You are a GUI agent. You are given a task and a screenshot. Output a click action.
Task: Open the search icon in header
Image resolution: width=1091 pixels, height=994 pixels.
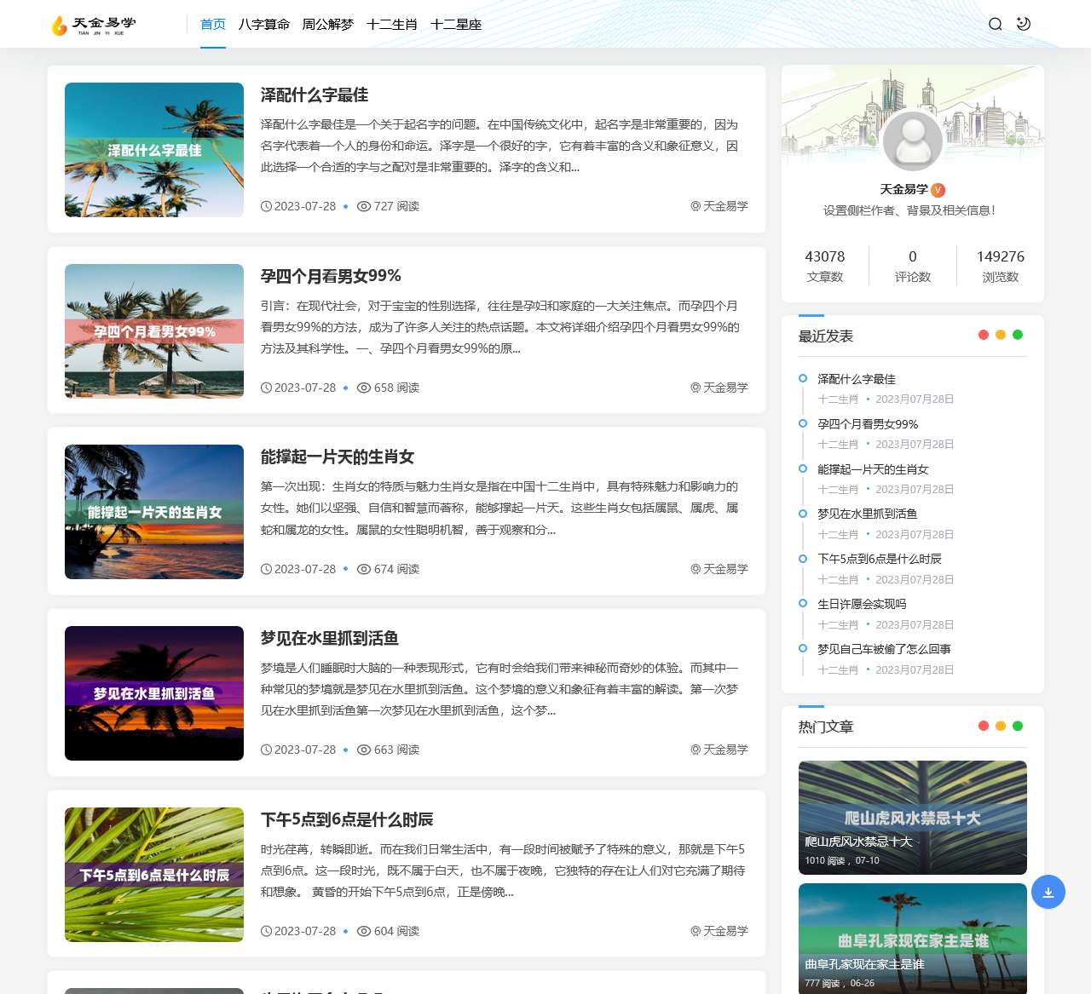(995, 24)
